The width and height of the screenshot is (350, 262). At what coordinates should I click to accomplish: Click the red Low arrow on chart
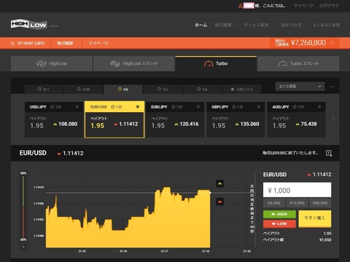click(x=219, y=202)
